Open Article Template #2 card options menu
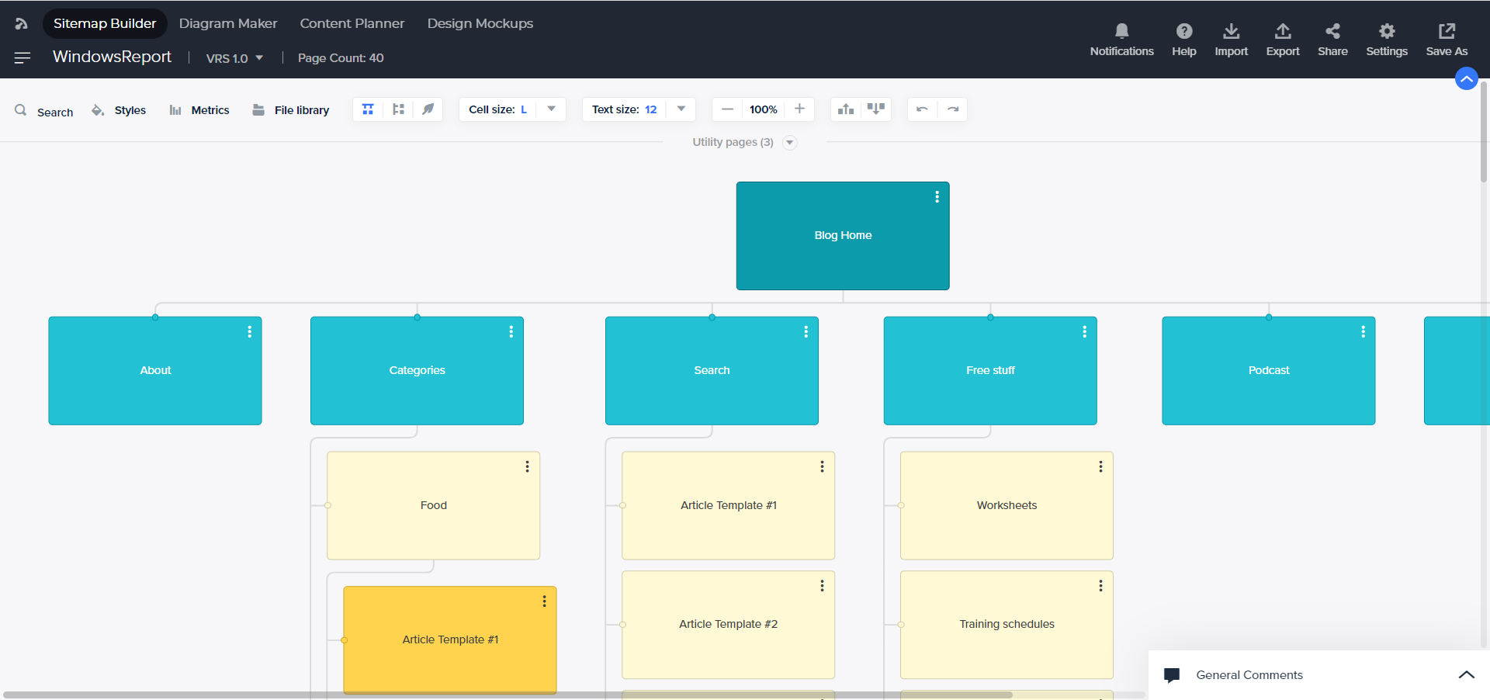1490x700 pixels. point(822,586)
